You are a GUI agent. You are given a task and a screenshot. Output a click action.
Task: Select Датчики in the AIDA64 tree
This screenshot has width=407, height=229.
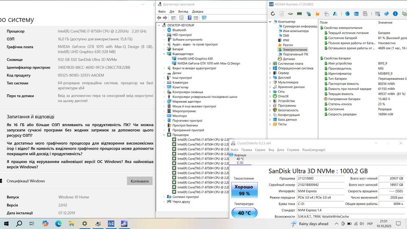[289, 59]
